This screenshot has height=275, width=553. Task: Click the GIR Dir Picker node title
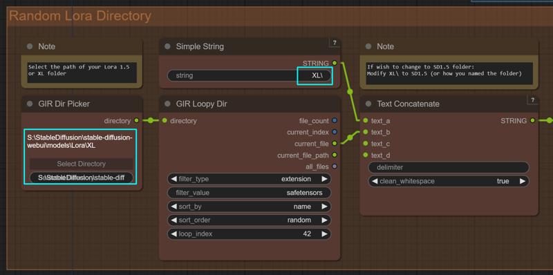coord(64,104)
